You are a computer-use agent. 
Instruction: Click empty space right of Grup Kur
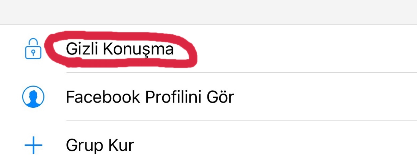(x=278, y=145)
